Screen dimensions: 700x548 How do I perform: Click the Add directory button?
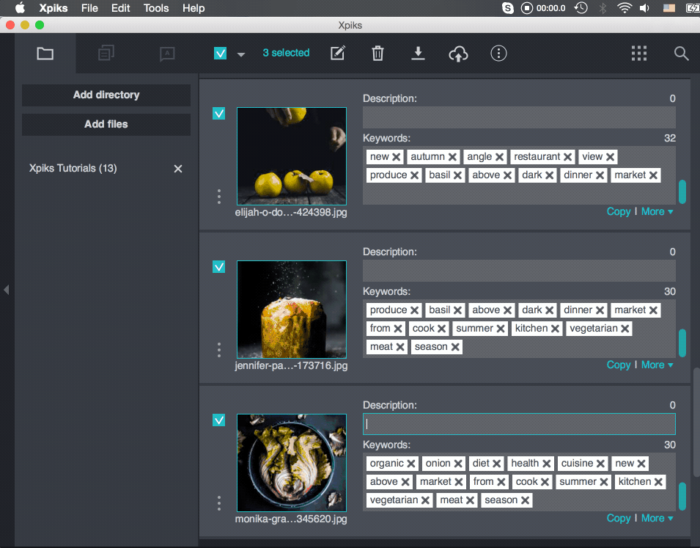[x=106, y=95]
